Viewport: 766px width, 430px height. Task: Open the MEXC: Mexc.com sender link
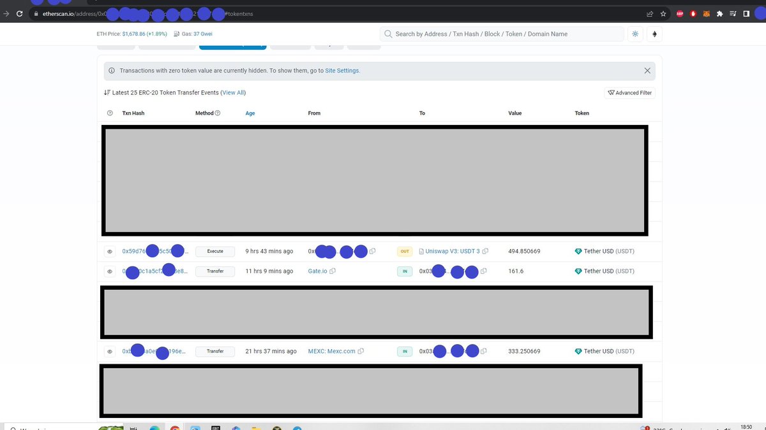tap(331, 351)
